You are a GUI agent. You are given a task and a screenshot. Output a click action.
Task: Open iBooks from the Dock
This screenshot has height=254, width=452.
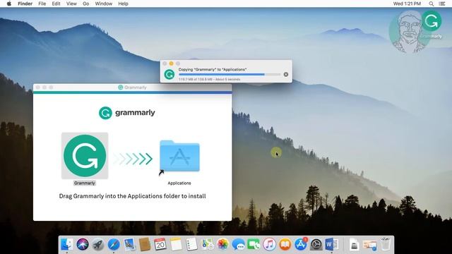click(285, 245)
